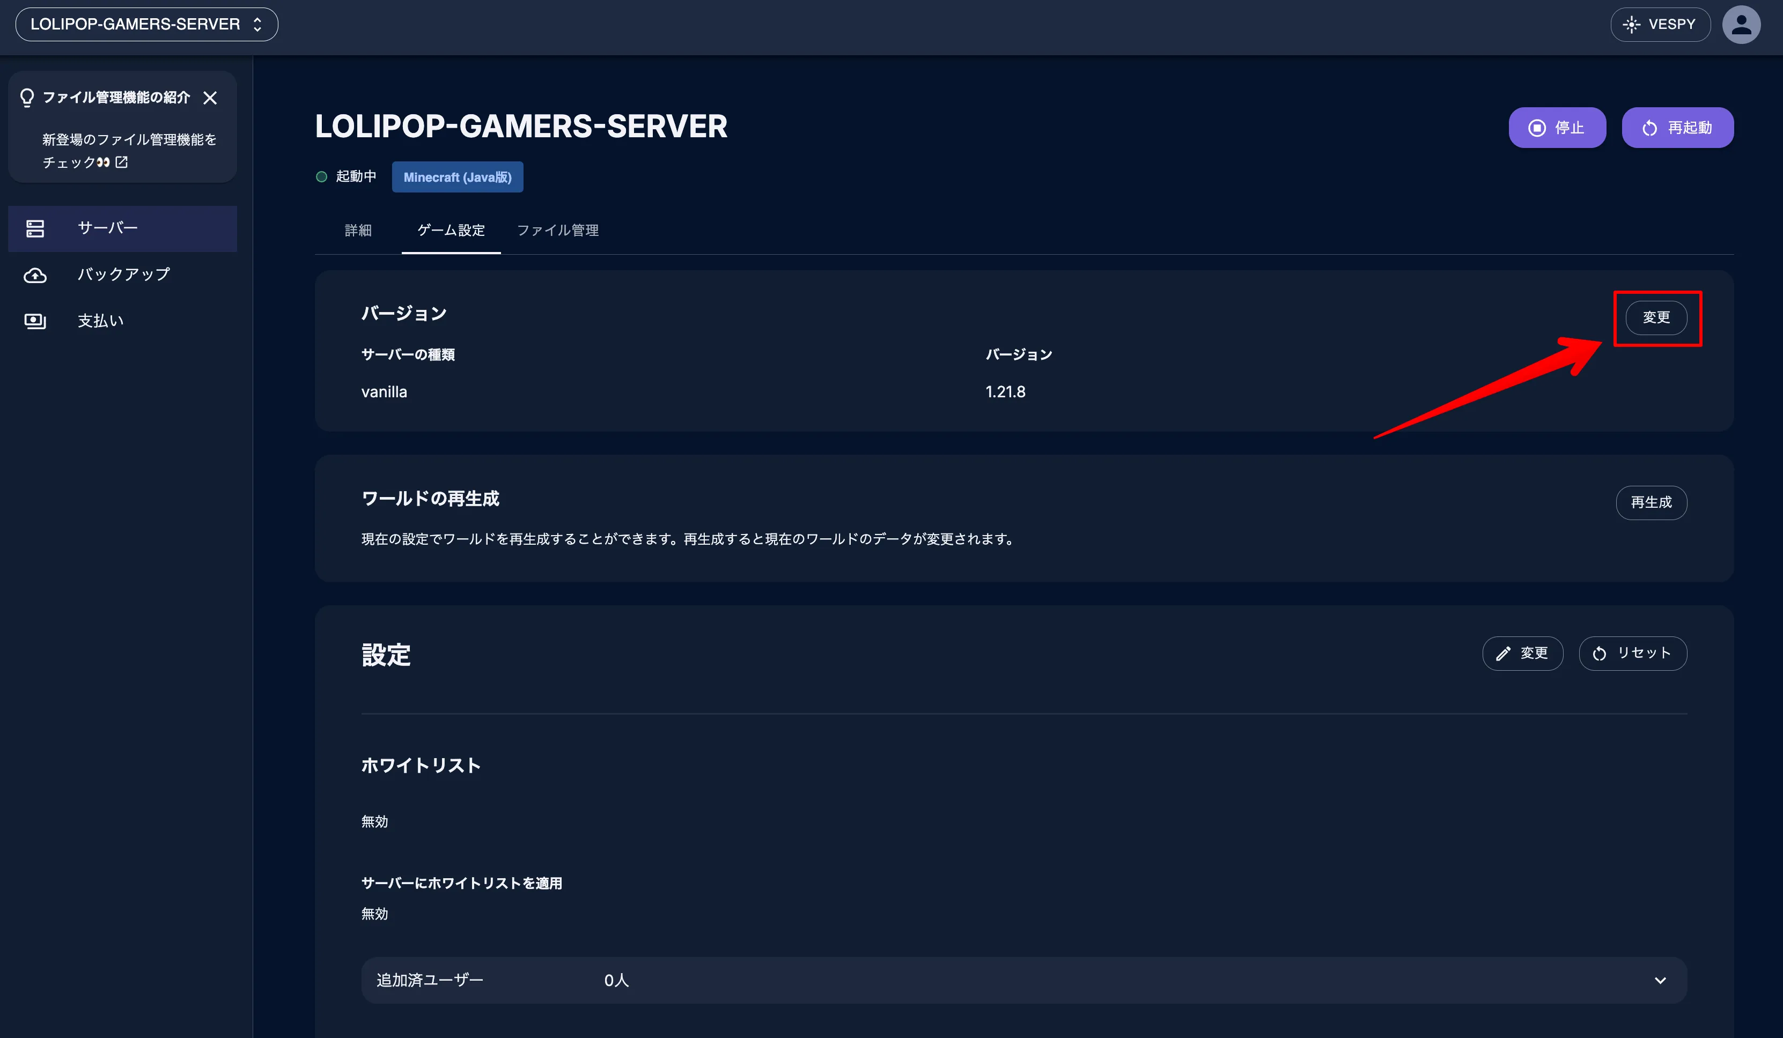Click the Minecraft (Java版) badge
The width and height of the screenshot is (1783, 1038).
tap(457, 177)
